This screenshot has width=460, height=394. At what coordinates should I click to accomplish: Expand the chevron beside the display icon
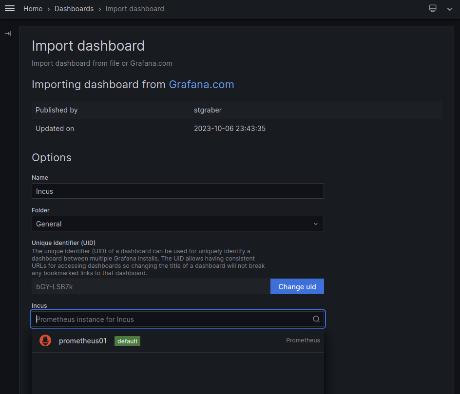(449, 8)
